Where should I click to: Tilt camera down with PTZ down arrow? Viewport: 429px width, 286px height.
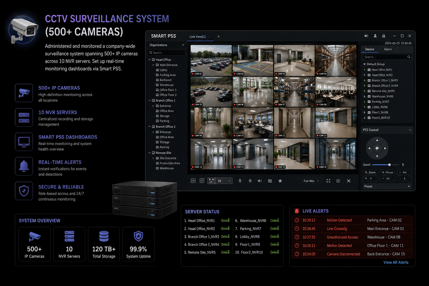tap(377, 156)
